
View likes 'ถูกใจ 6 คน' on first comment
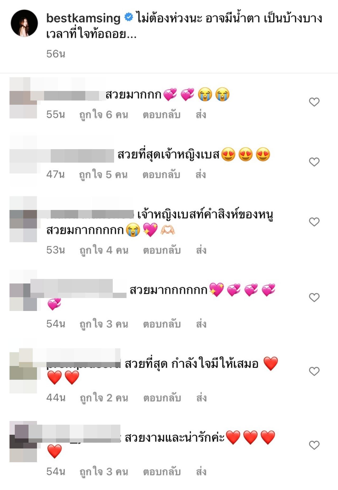104,115
